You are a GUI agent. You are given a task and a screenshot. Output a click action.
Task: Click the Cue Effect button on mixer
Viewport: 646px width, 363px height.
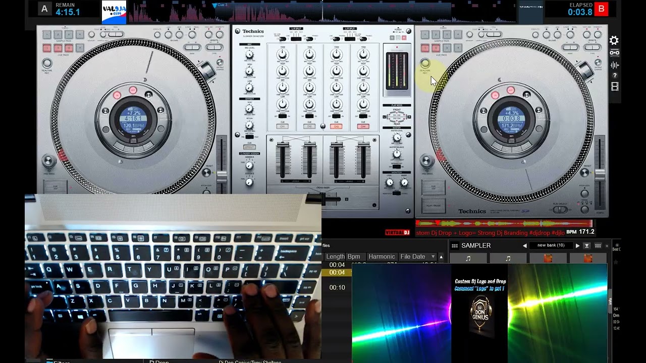pos(249,147)
